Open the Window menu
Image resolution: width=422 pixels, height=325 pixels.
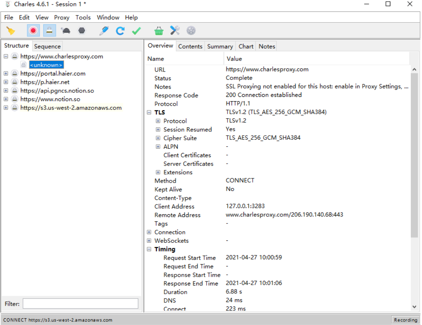click(108, 17)
